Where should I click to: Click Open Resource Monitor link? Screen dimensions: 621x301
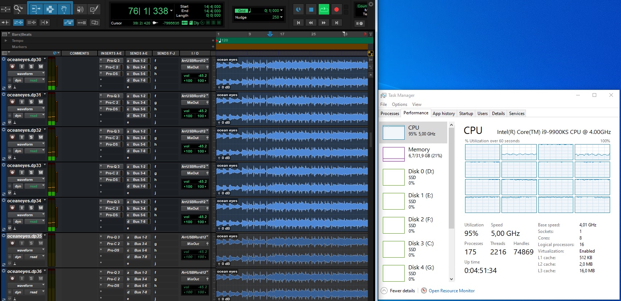452,291
